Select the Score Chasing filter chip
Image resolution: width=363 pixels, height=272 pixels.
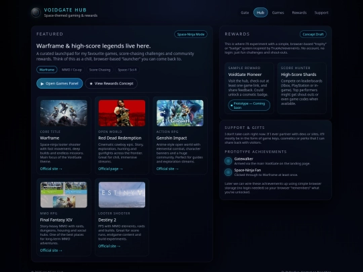pos(99,70)
